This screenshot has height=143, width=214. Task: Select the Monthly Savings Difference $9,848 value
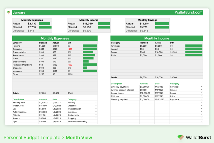[x=144, y=31]
